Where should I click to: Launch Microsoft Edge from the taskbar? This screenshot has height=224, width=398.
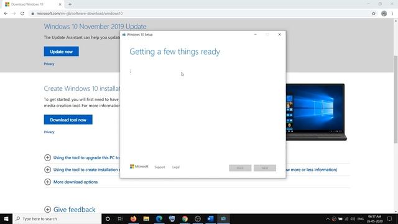click(159, 218)
